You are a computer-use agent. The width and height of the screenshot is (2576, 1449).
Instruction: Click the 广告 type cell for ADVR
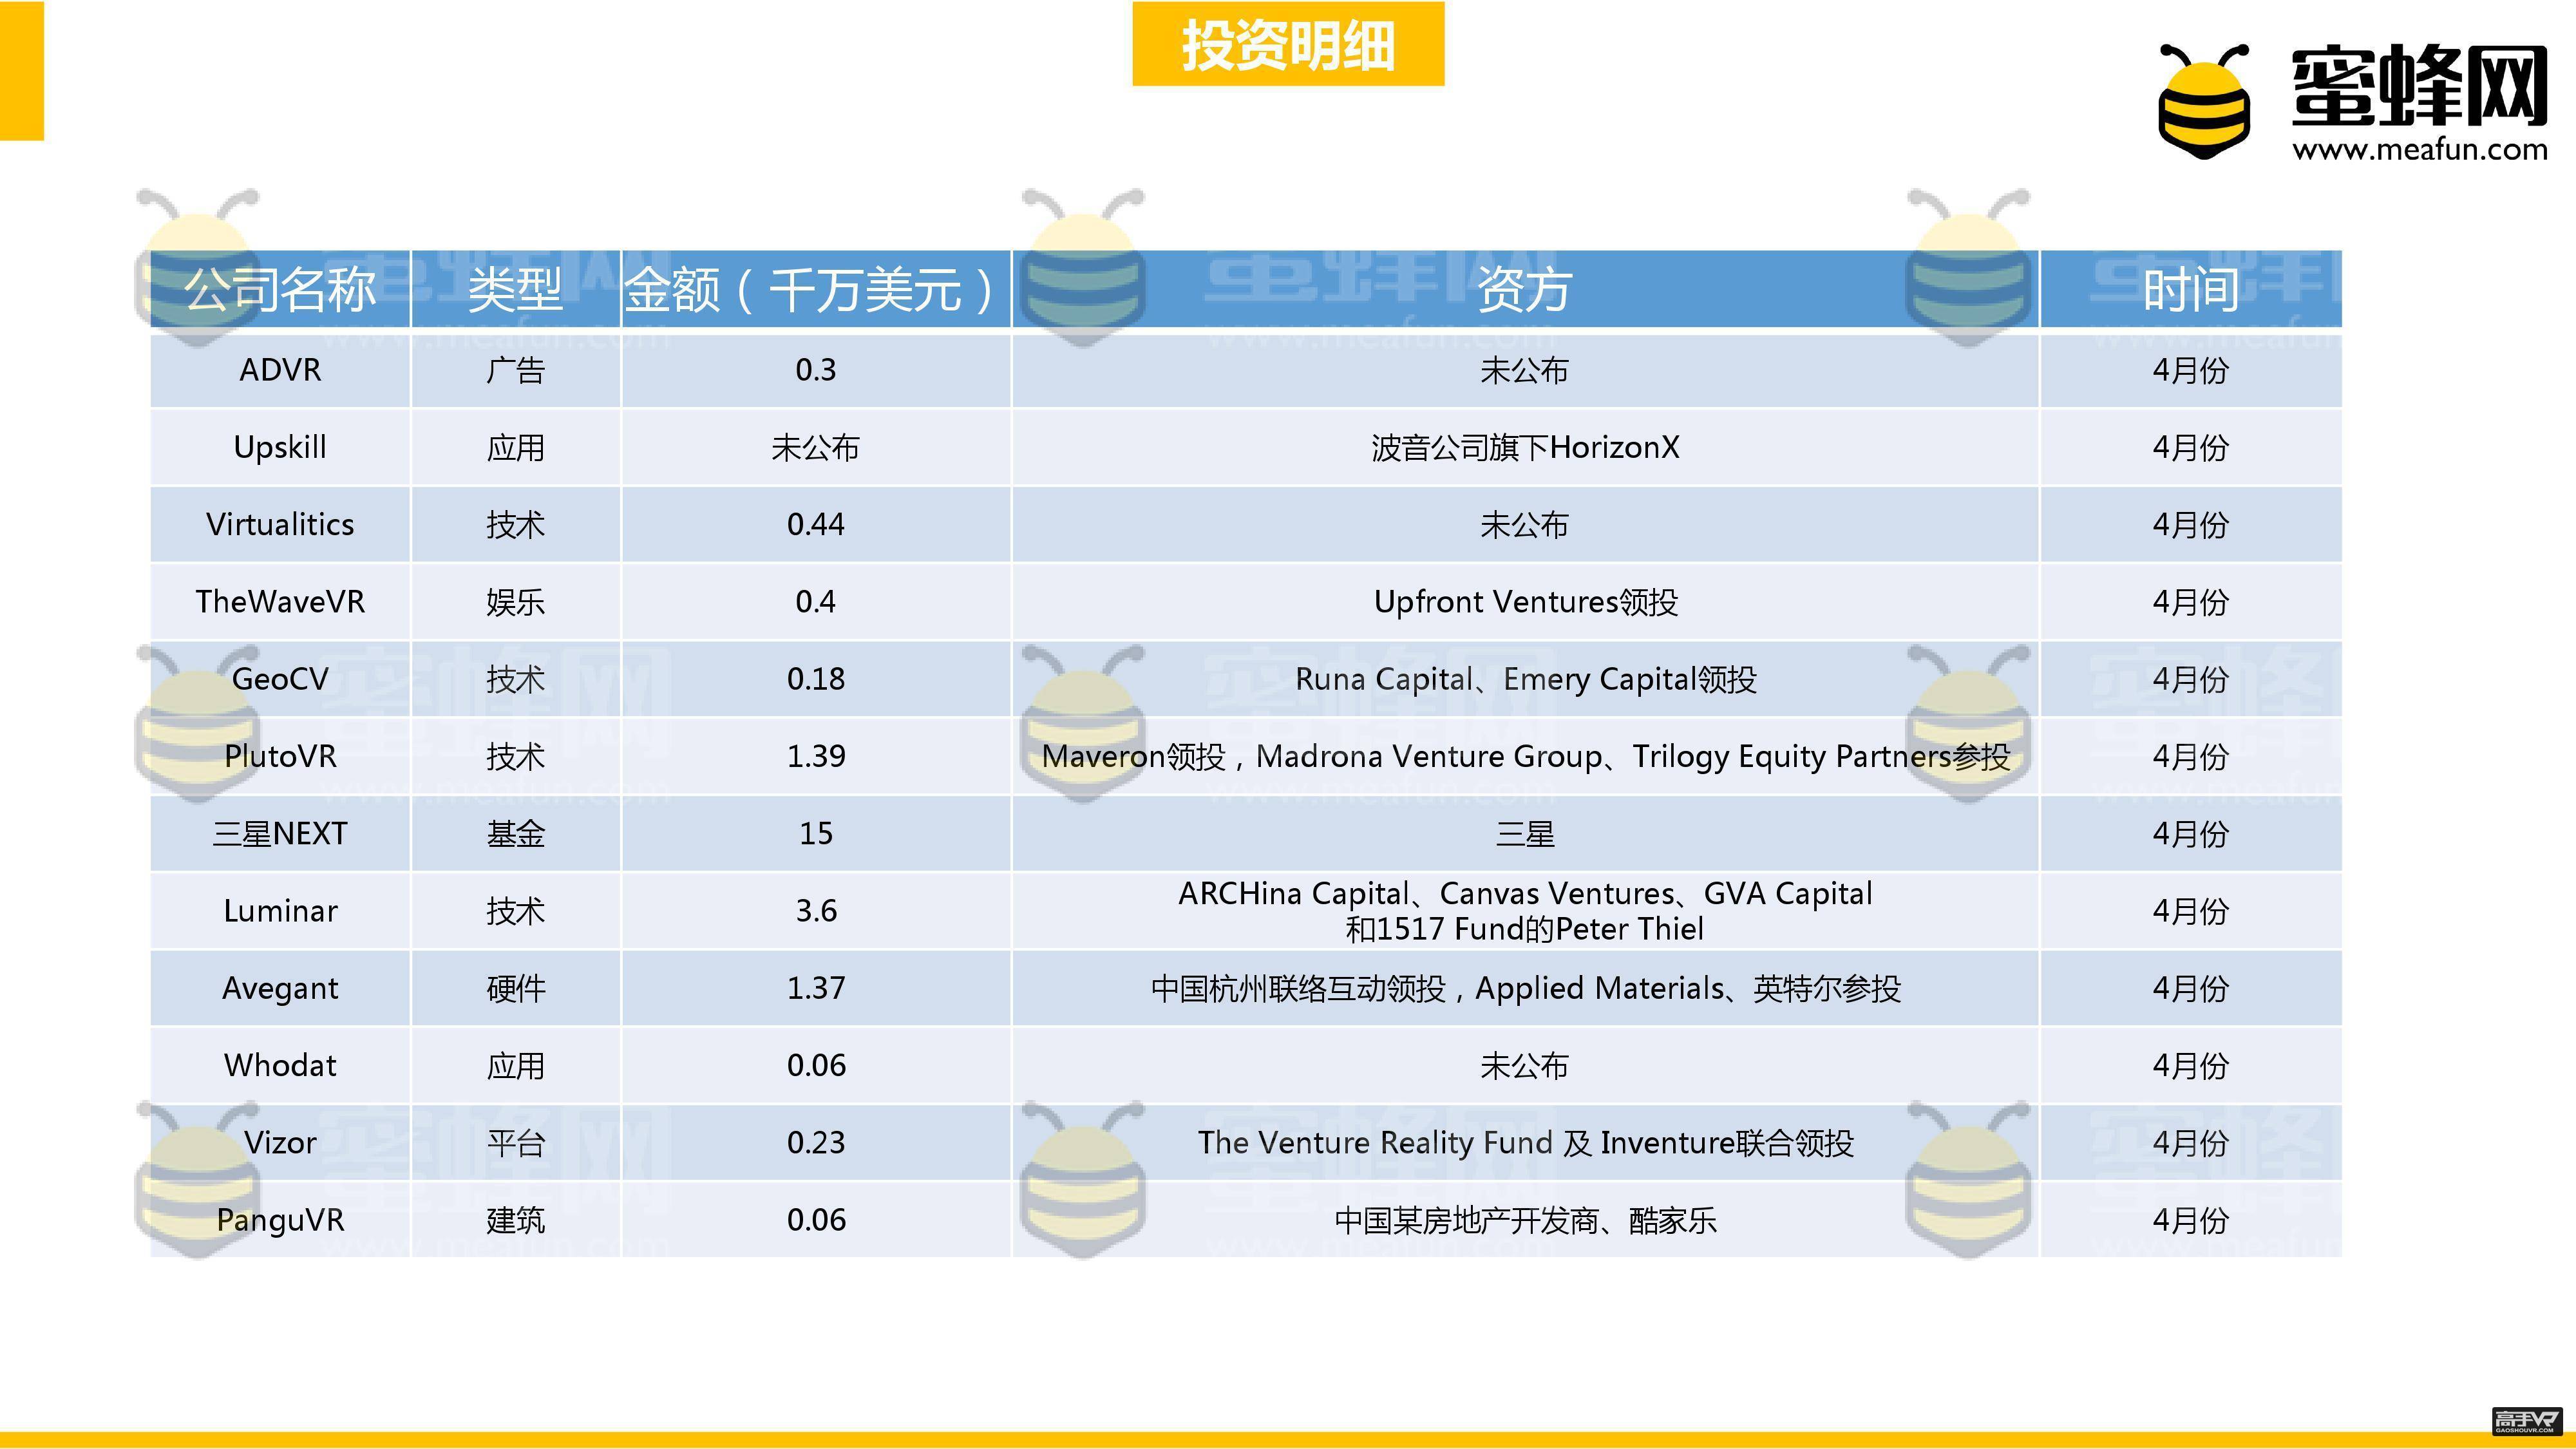point(516,370)
